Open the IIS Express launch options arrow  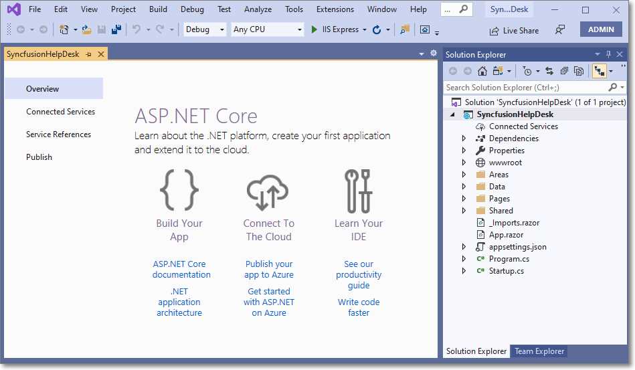(x=365, y=29)
